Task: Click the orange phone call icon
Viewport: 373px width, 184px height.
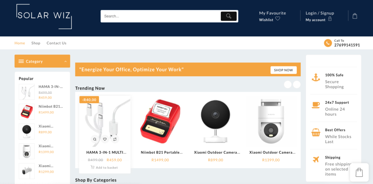Action: [x=328, y=43]
